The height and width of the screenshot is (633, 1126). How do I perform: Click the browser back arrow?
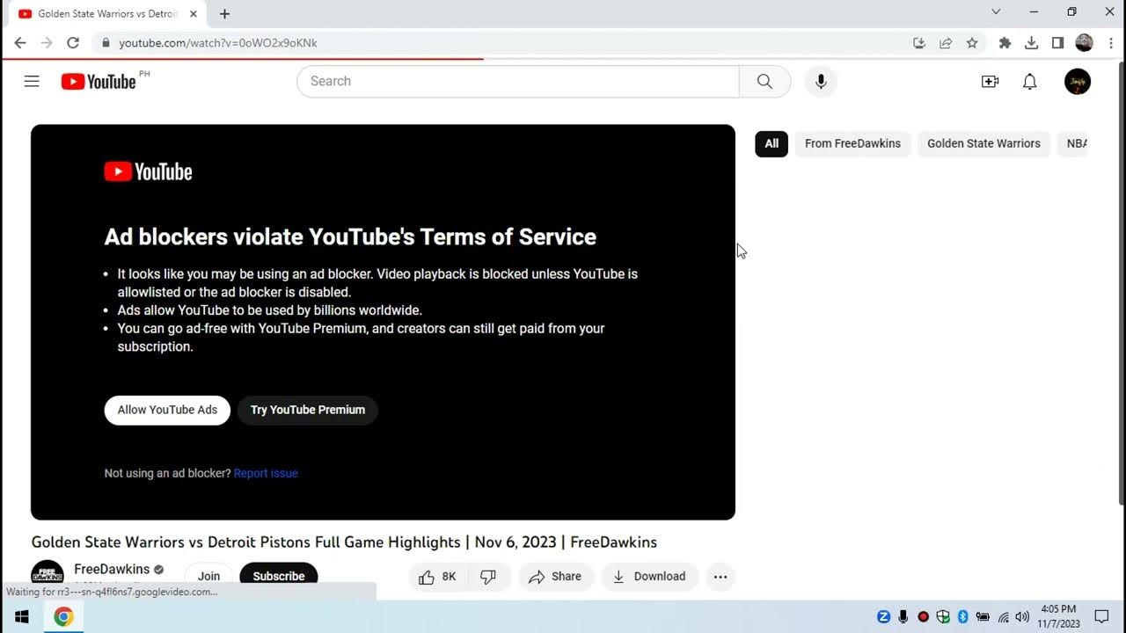(20, 42)
